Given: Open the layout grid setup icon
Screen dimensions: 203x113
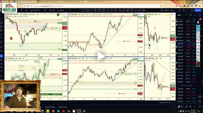Looking at the screenshot, I should (x=162, y=10).
